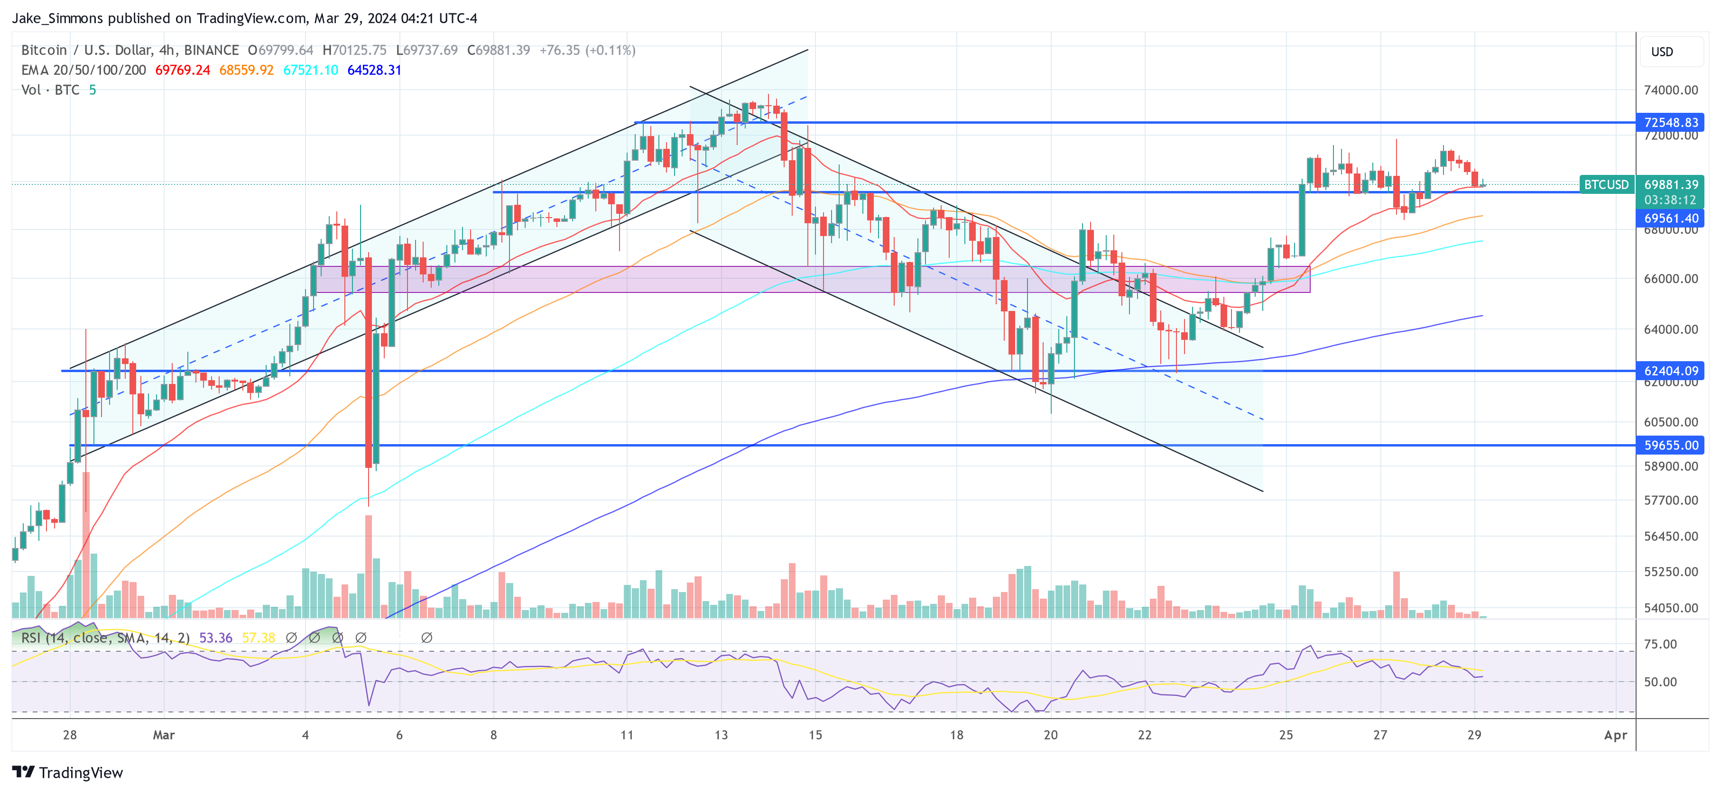This screenshot has height=793, width=1721.
Task: Click the 64000.00 price axis label
Action: coord(1671,329)
